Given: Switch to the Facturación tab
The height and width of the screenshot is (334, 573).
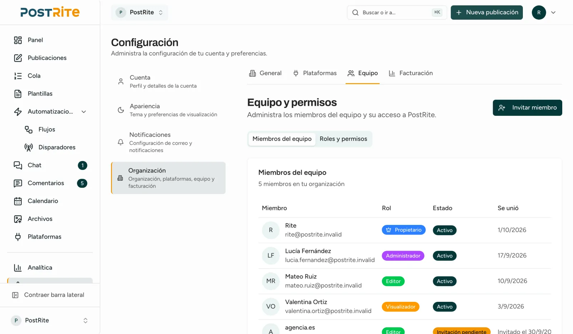Looking at the screenshot, I should (x=411, y=73).
